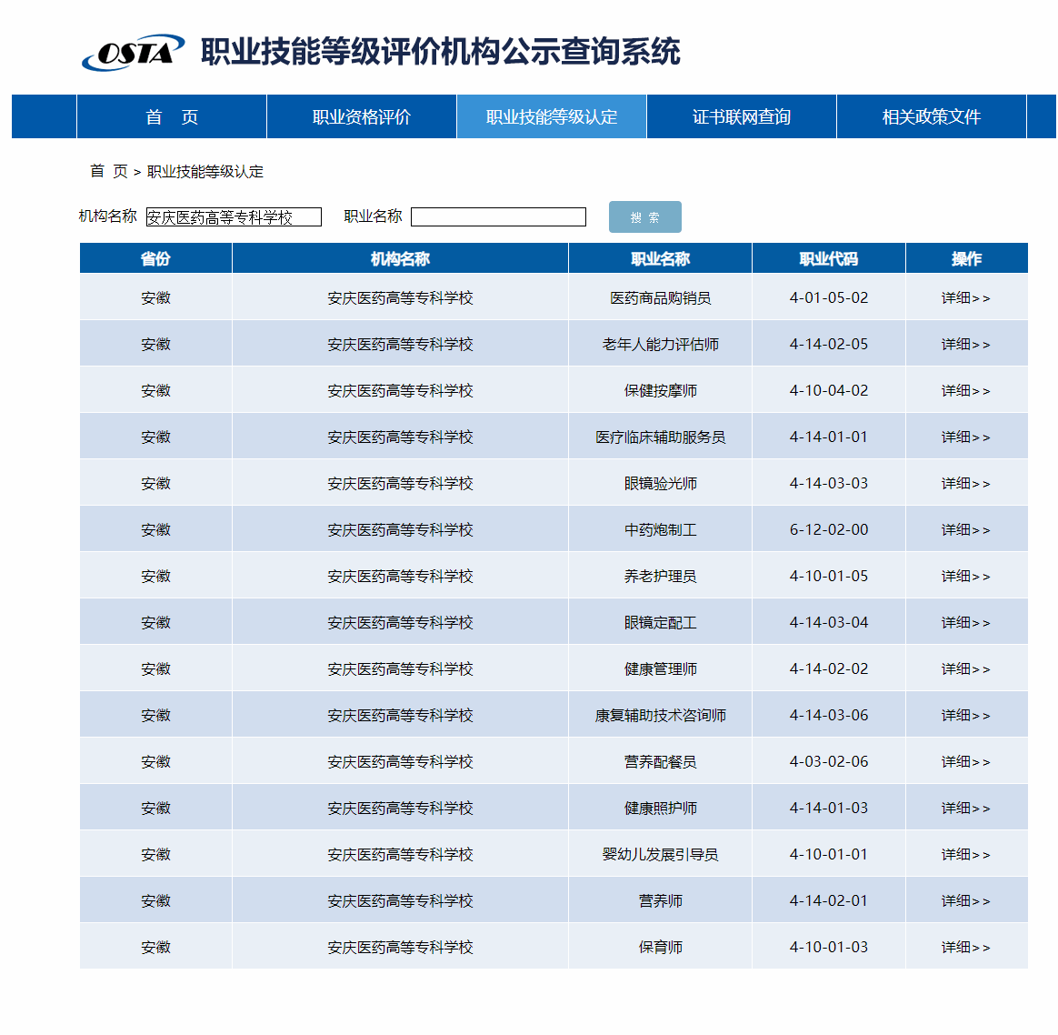View details of 养老护理员

965,577
